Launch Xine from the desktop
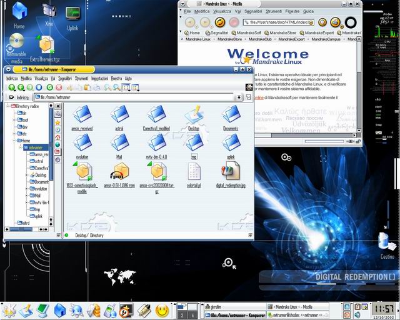Viewport: 400px width, 320px height. point(49,14)
